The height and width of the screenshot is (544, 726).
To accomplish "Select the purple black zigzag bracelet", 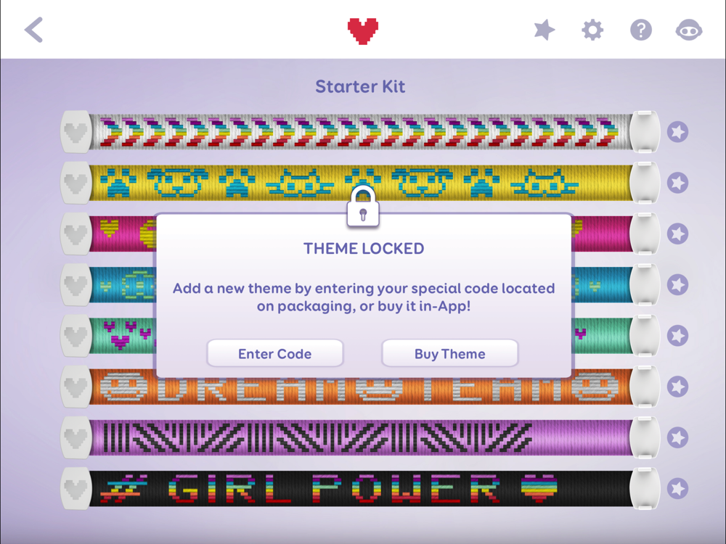I will coord(360,437).
